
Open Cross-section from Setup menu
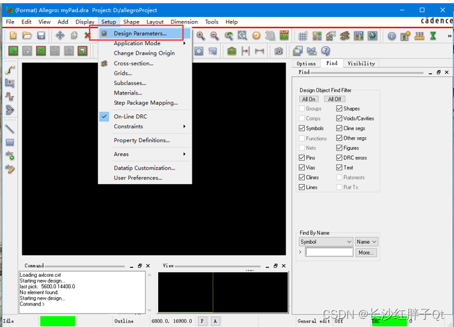coord(145,63)
